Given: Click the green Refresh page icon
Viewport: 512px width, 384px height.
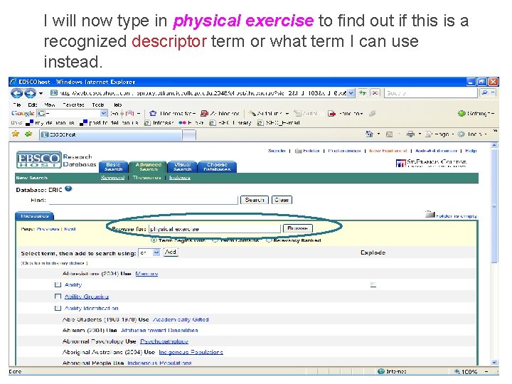Looking at the screenshot, I should click(x=363, y=93).
